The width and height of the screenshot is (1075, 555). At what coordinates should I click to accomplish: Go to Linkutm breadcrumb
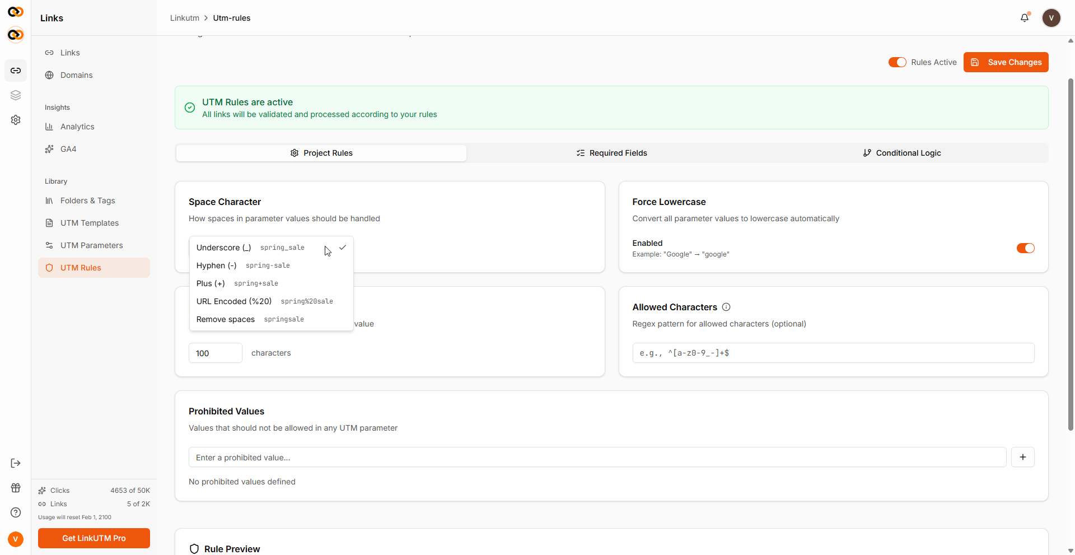tap(185, 18)
